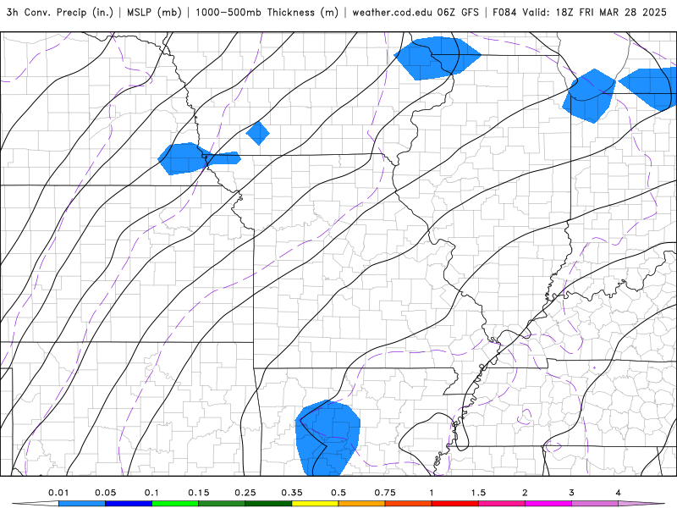Click the legend label 0.35

click(292, 493)
